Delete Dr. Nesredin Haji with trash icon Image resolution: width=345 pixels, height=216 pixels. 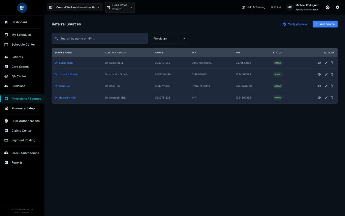[x=332, y=98]
